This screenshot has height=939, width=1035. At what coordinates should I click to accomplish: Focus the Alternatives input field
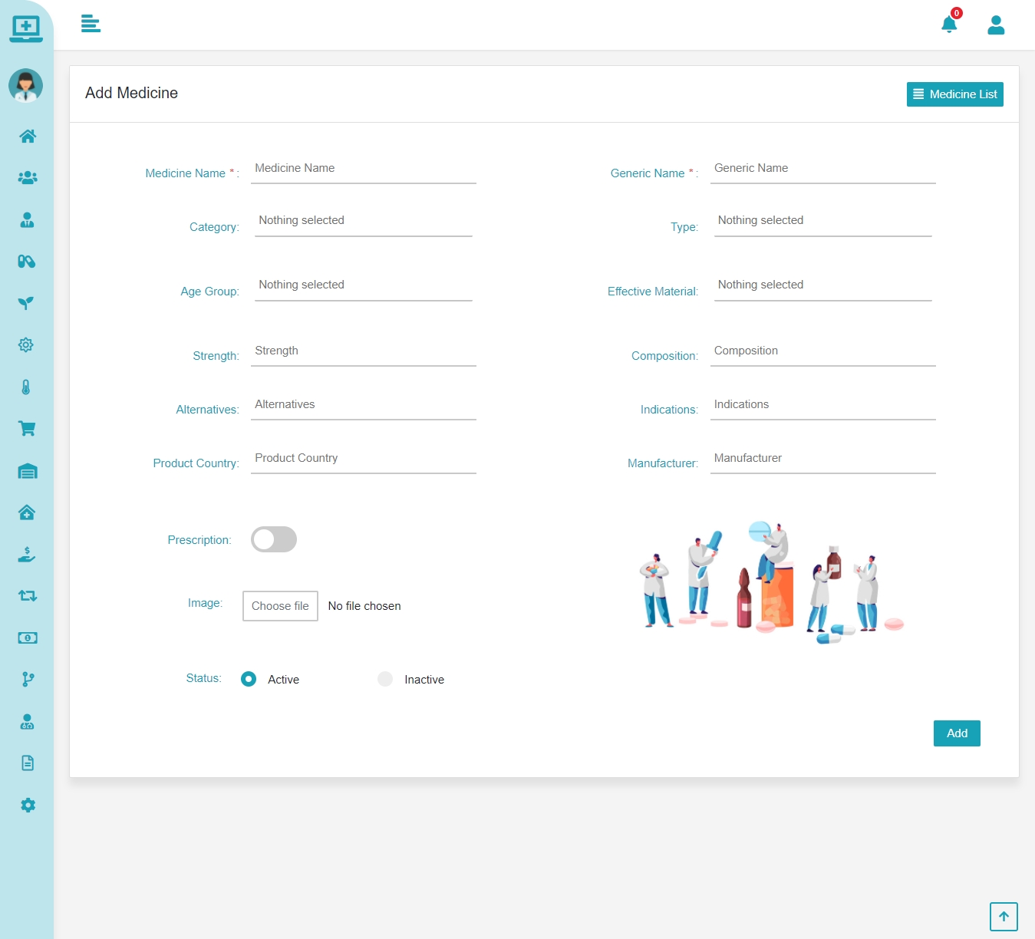coord(363,405)
